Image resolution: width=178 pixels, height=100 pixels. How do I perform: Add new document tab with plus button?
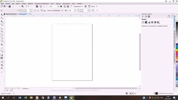[x=30, y=14]
